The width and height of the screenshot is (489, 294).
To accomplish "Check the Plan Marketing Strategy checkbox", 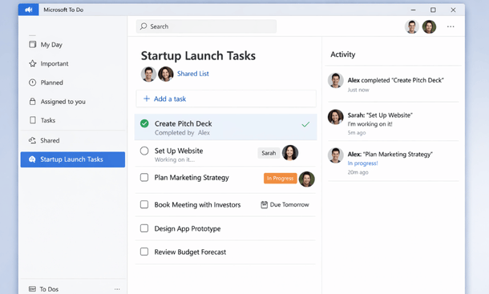I will click(144, 177).
